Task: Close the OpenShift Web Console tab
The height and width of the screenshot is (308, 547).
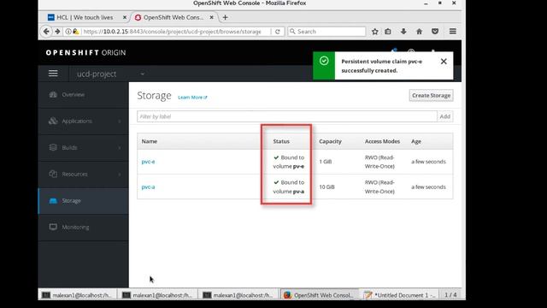Action: [x=211, y=17]
